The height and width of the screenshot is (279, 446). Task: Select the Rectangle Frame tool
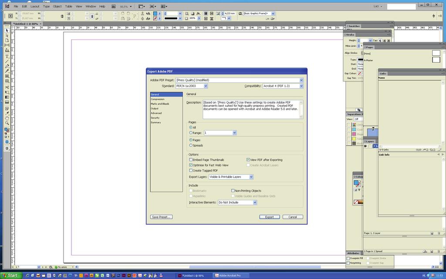tap(7, 76)
